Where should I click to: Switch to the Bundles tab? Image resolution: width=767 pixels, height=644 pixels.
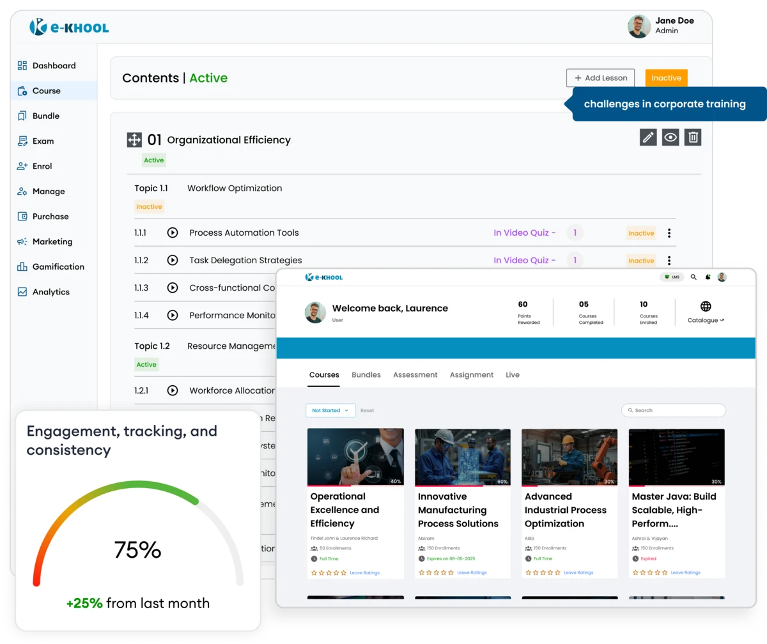(x=366, y=375)
